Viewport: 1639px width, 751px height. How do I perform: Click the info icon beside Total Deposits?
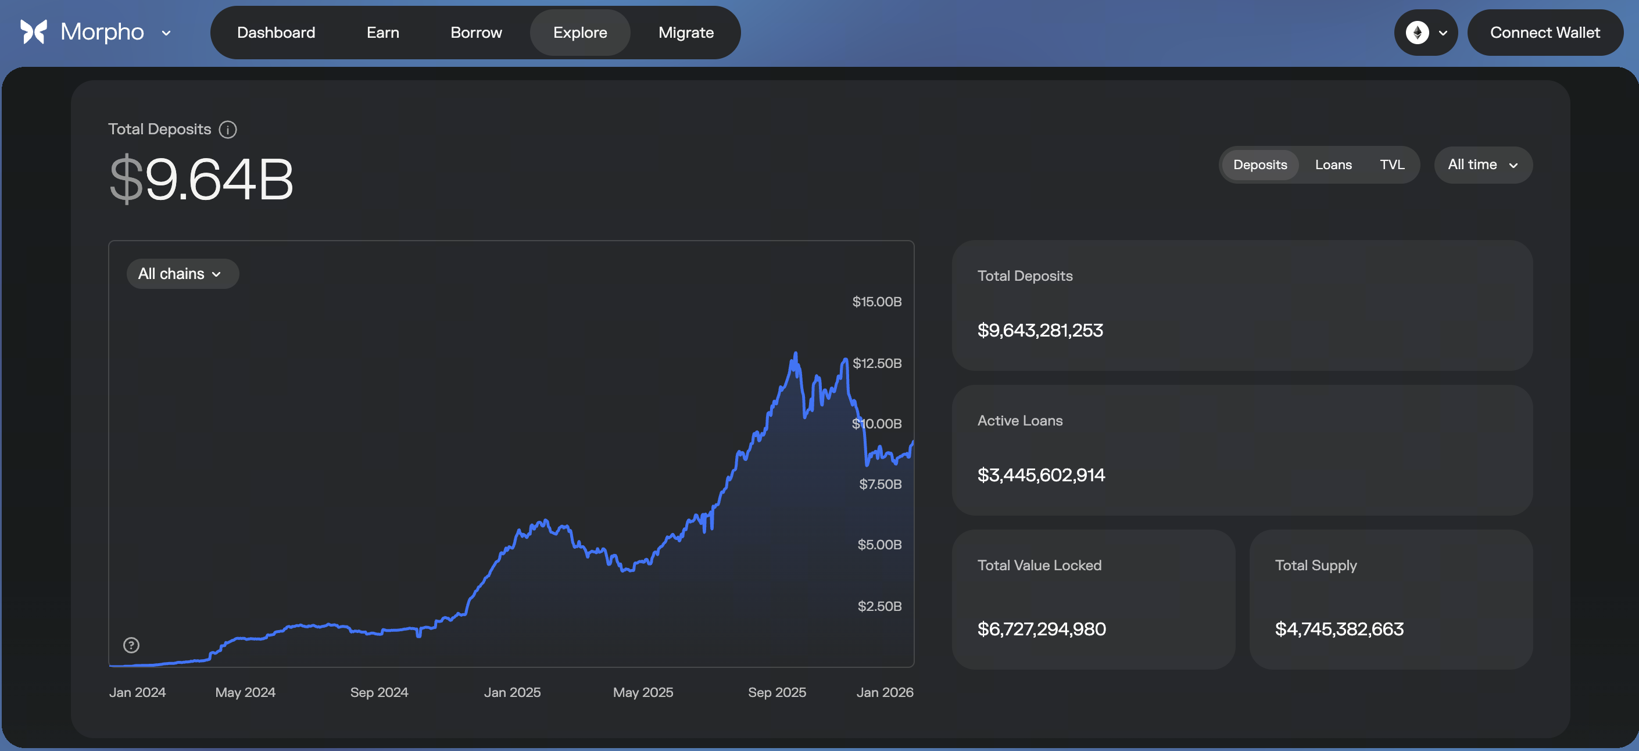pyautogui.click(x=228, y=130)
